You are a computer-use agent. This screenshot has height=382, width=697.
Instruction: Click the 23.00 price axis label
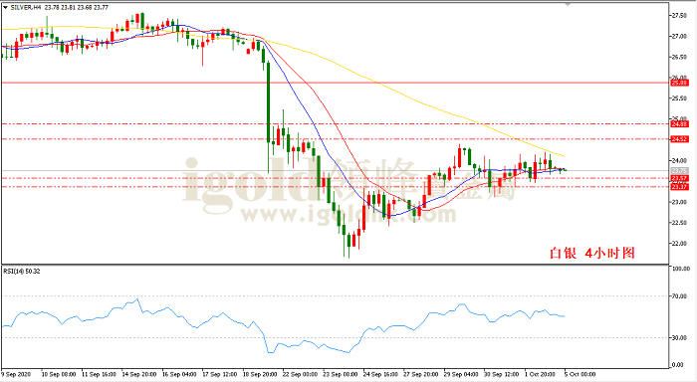[x=679, y=202]
